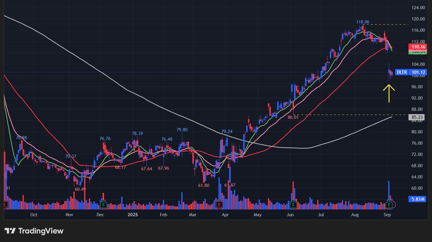The image size is (432, 242).
Task: Click the 2025 year label on time axis
Action: 132,214
